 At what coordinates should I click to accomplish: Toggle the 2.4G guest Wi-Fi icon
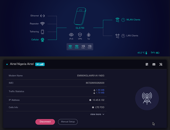tap(90, 47)
